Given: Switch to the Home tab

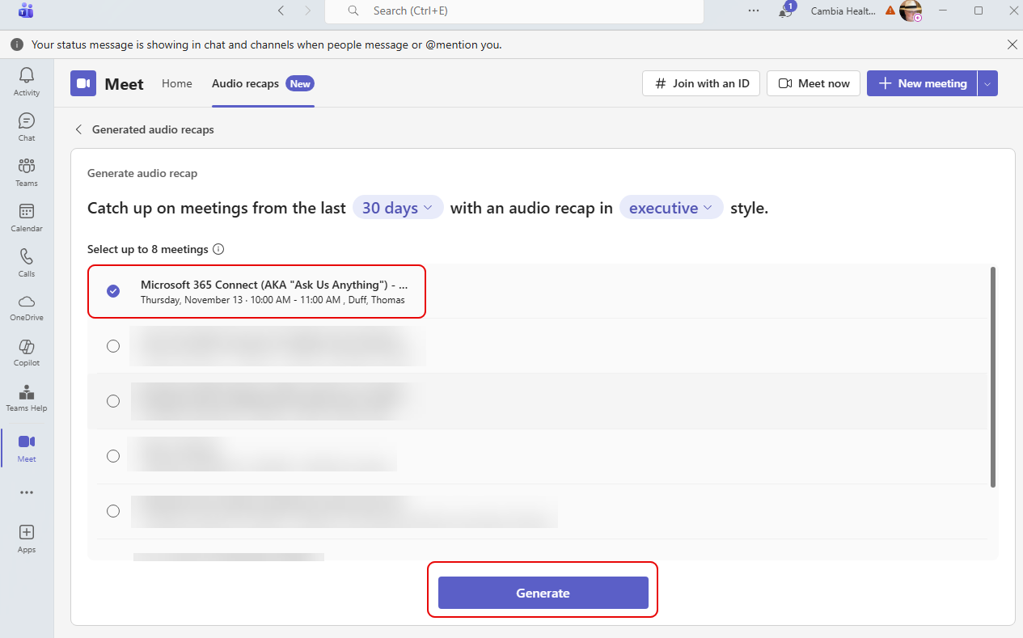Looking at the screenshot, I should click(176, 82).
